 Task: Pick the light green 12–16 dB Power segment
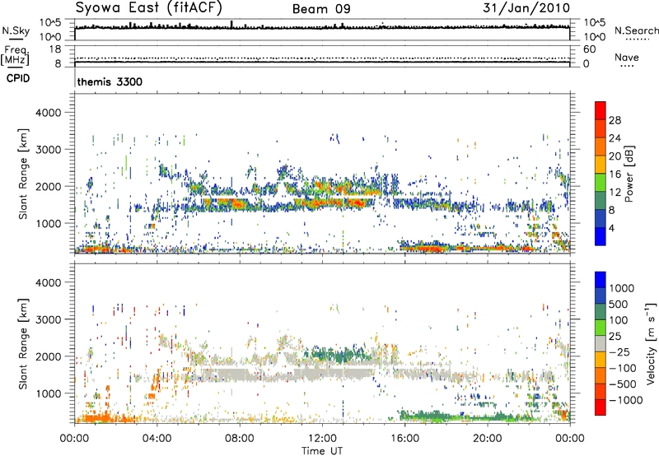coord(601,182)
